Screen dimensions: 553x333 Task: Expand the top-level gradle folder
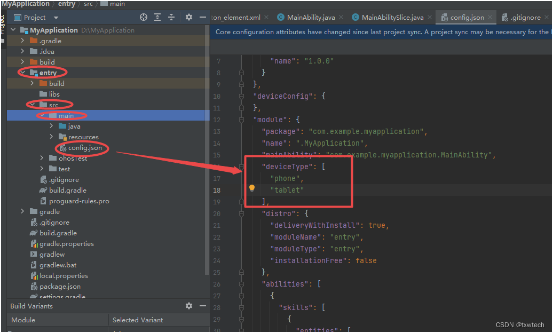click(x=22, y=211)
